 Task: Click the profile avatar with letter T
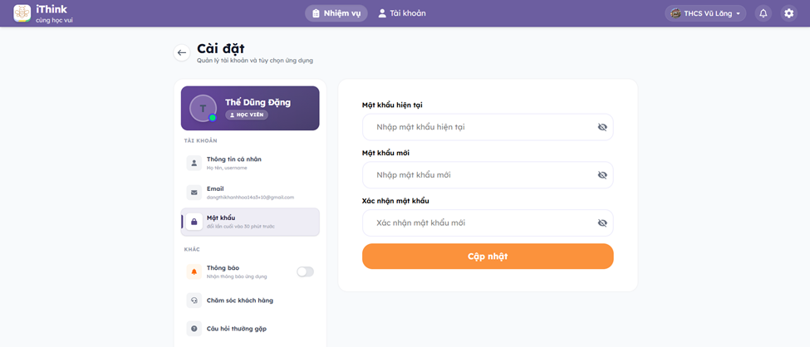tap(203, 108)
